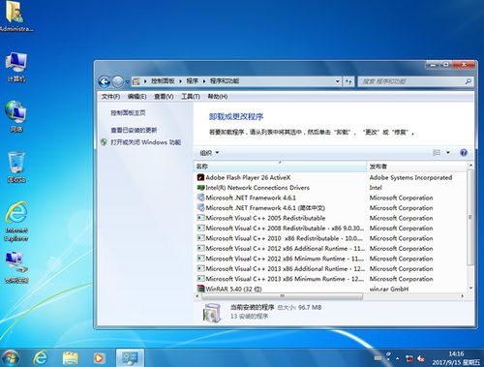Expand the address bar history dropdown

338,81
